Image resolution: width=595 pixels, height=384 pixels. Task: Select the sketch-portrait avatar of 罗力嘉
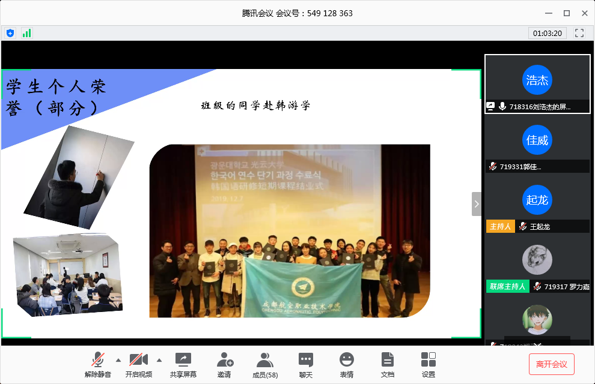(537, 259)
